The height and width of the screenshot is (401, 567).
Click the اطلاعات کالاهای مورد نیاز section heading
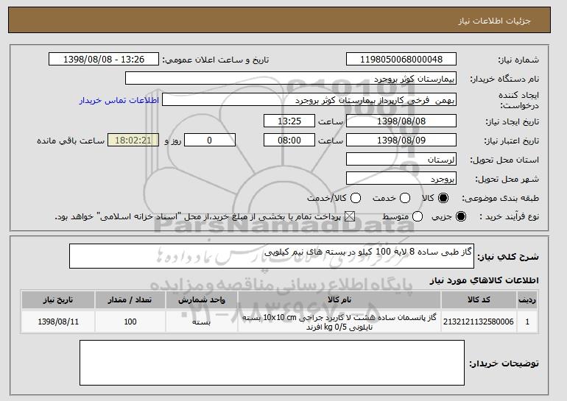pyautogui.click(x=484, y=280)
